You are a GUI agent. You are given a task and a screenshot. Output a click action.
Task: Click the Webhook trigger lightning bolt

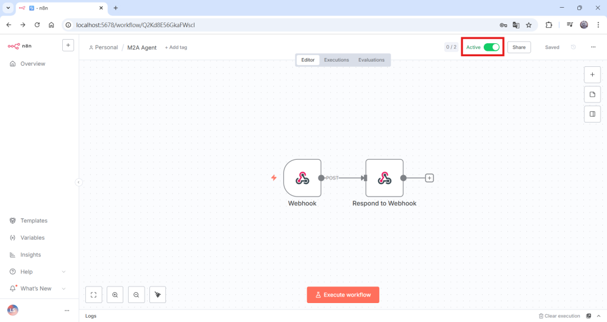pyautogui.click(x=274, y=178)
